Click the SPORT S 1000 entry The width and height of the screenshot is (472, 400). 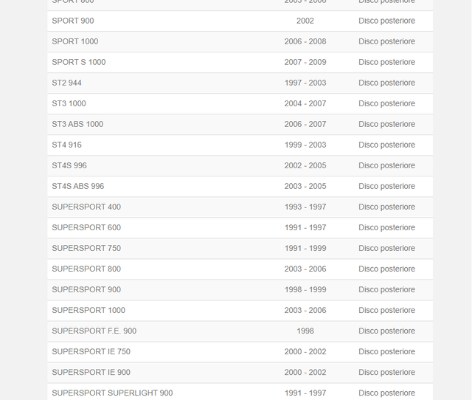click(78, 62)
